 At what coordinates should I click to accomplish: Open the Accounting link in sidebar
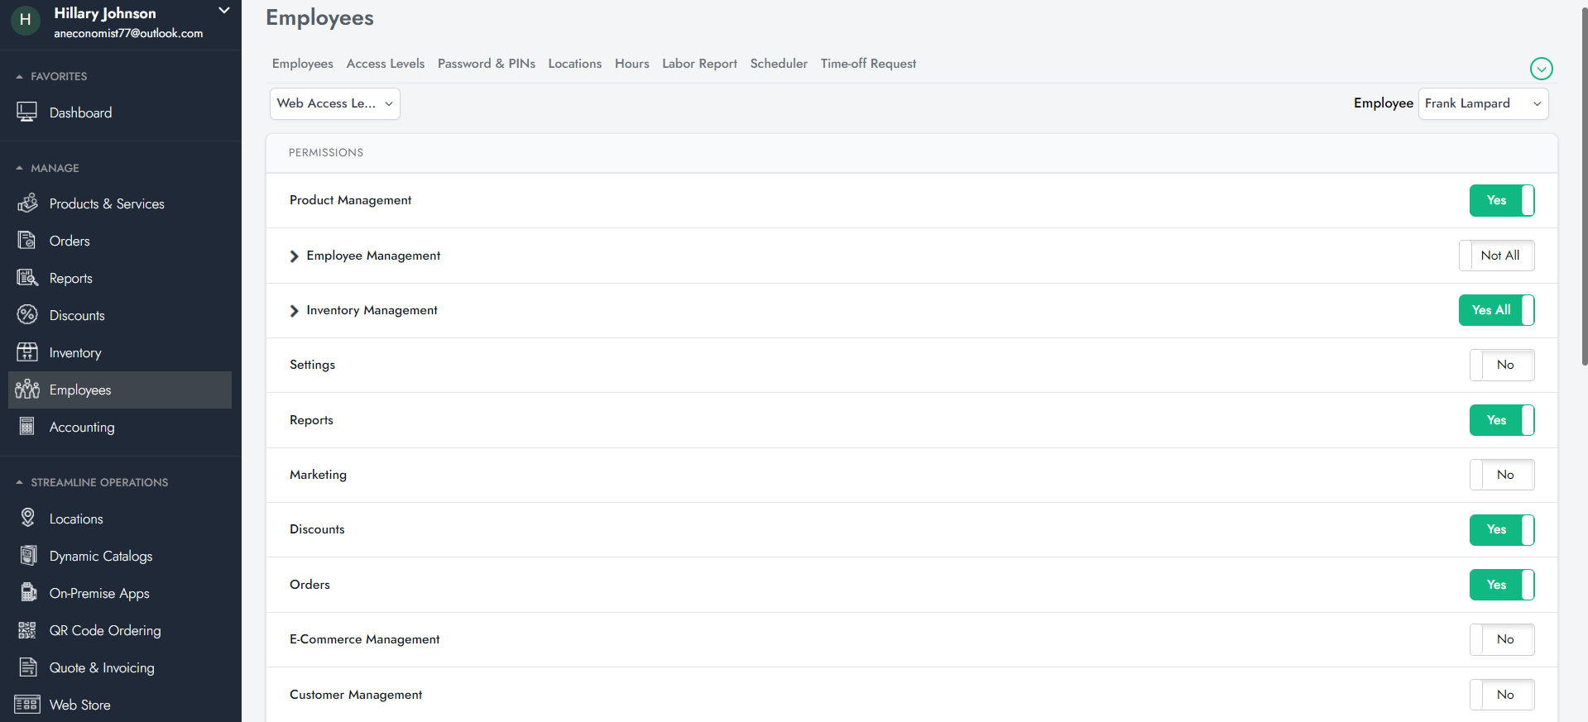(x=82, y=427)
